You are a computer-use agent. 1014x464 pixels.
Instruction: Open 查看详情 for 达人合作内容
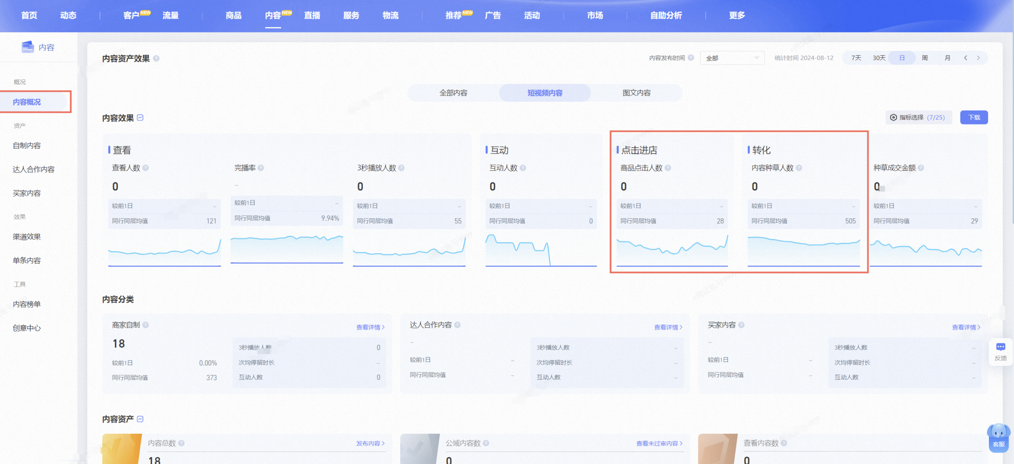click(x=668, y=327)
